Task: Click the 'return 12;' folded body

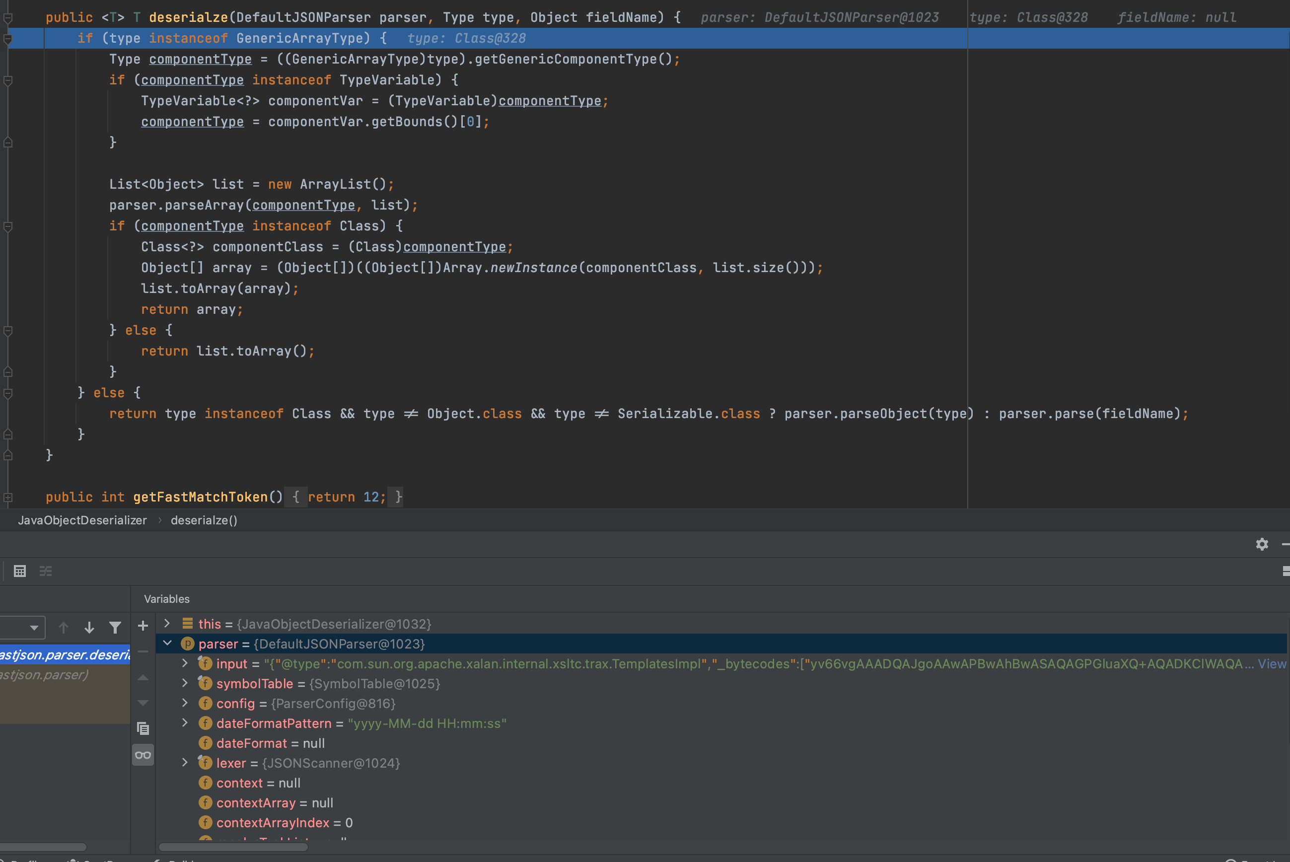Action: [347, 498]
